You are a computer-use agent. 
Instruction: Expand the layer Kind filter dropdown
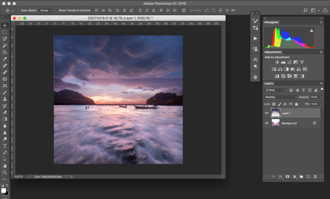click(276, 90)
